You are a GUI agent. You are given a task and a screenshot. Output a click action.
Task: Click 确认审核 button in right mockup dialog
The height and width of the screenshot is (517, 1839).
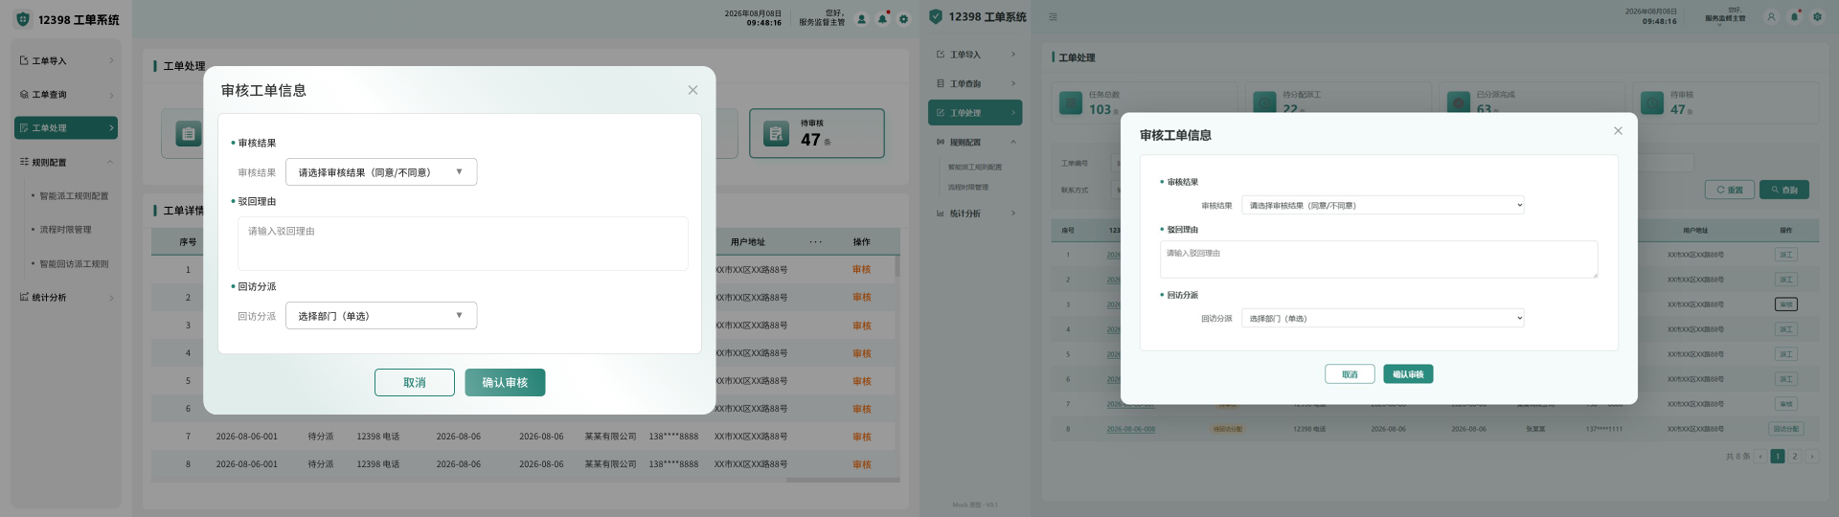coord(1408,374)
